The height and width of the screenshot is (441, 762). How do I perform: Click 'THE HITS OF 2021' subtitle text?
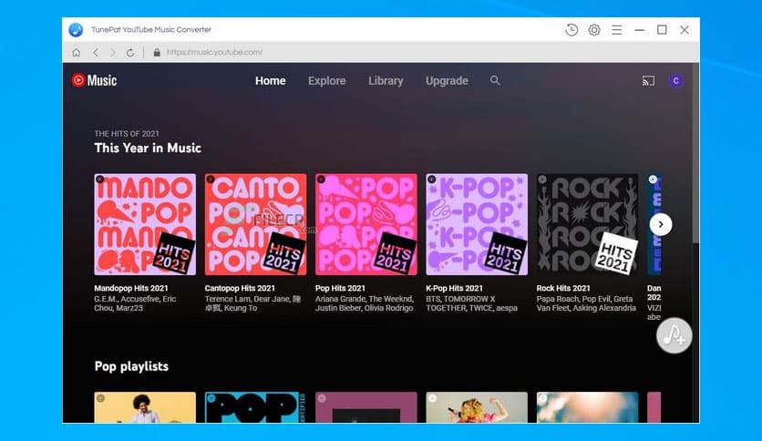click(127, 134)
